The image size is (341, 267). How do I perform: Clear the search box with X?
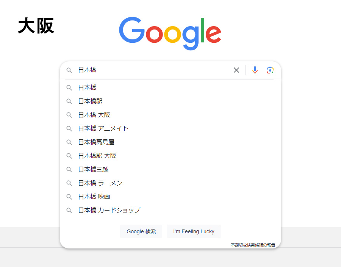pos(236,70)
